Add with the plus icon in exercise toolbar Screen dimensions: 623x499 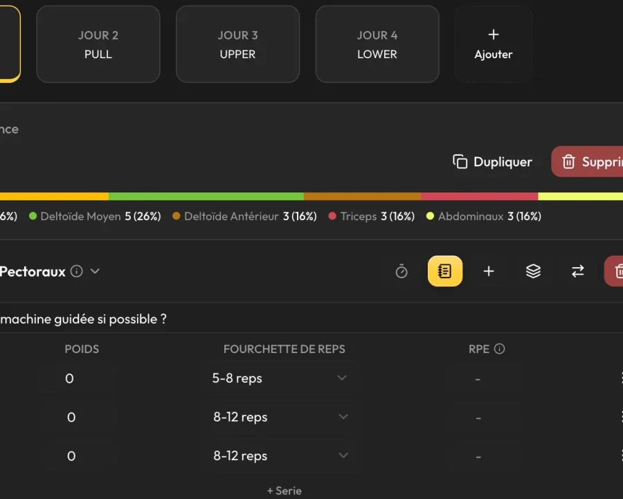pyautogui.click(x=489, y=271)
